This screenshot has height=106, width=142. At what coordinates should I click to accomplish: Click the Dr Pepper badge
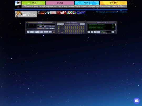[x=61, y=13]
